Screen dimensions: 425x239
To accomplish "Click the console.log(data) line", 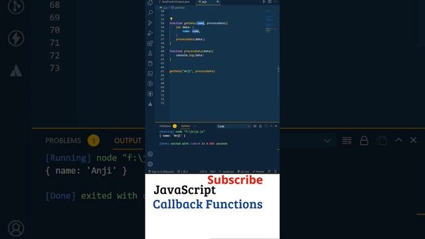I will (x=189, y=55).
